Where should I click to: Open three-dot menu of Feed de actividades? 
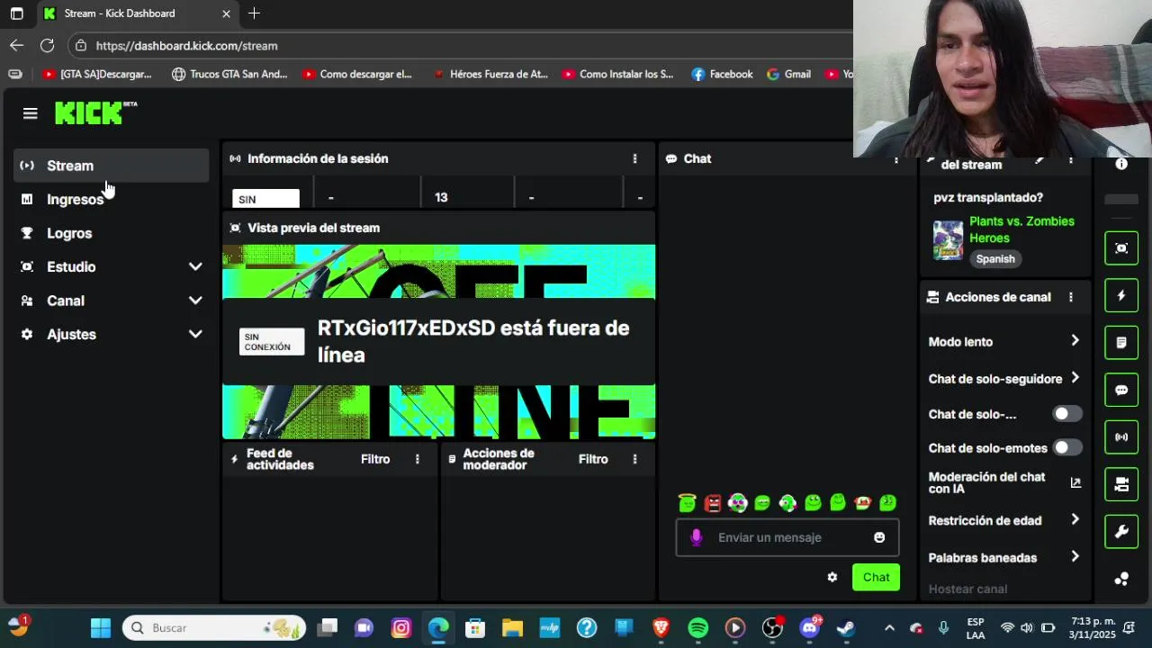coord(417,459)
